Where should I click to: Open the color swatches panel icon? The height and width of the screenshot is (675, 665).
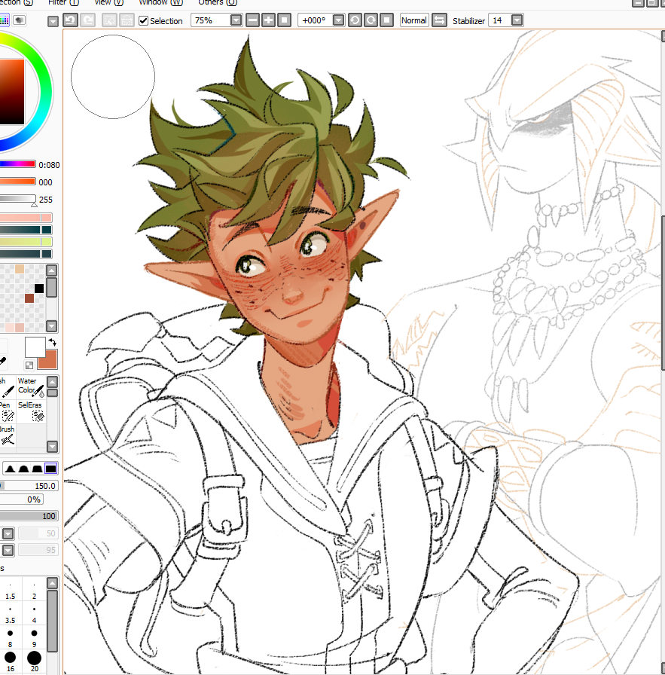point(5,20)
